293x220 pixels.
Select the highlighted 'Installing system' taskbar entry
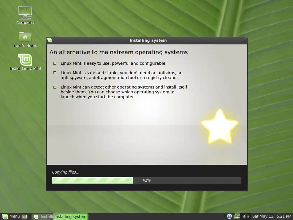[70, 217]
